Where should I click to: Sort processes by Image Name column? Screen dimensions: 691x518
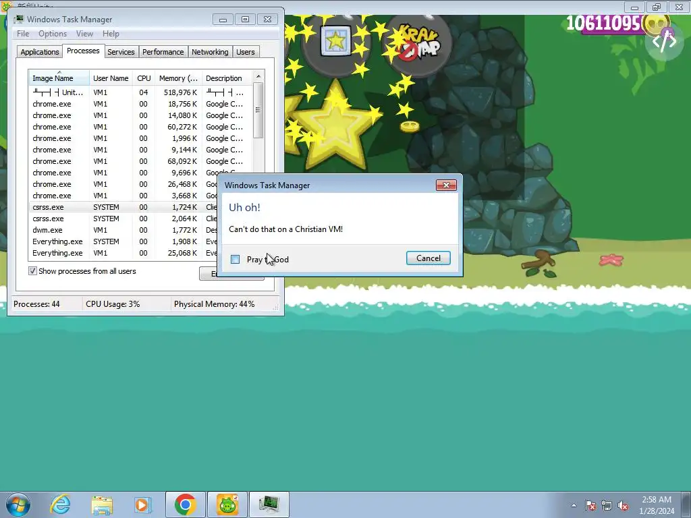(x=59, y=78)
